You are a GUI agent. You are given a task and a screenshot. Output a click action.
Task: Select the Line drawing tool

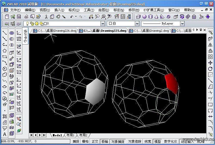coord(5,33)
